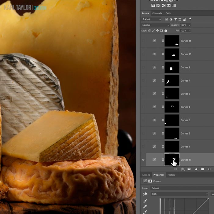Open the fx layer style menu
This screenshot has width=214, height=214.
coord(183,169)
